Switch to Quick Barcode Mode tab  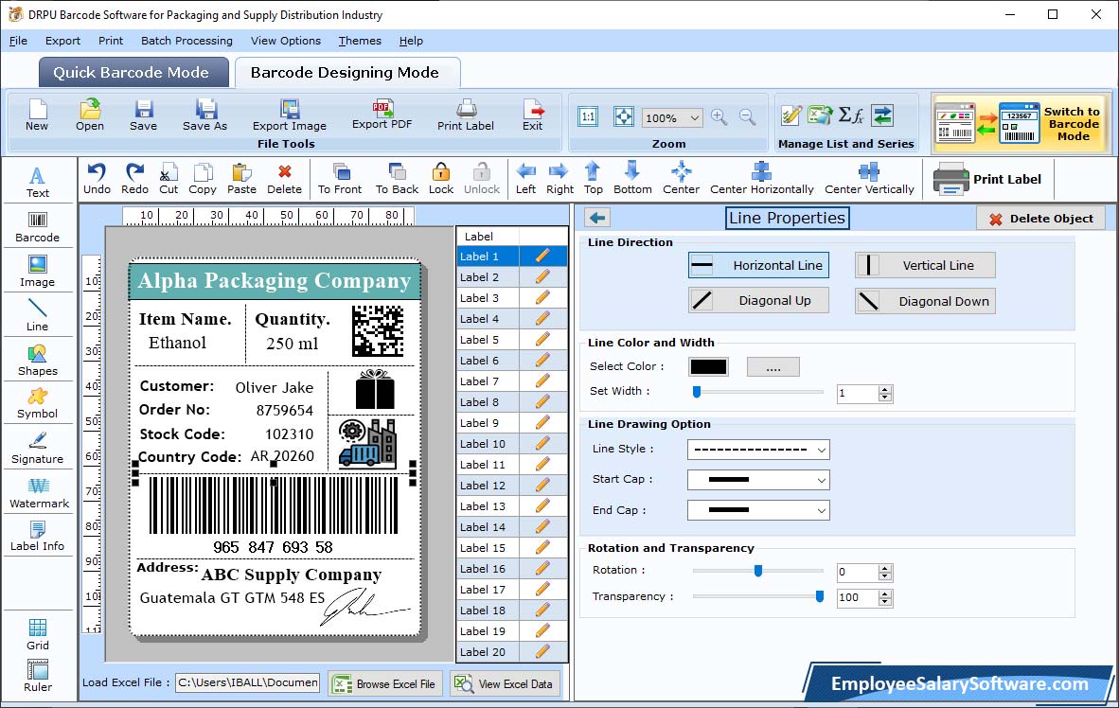point(133,73)
